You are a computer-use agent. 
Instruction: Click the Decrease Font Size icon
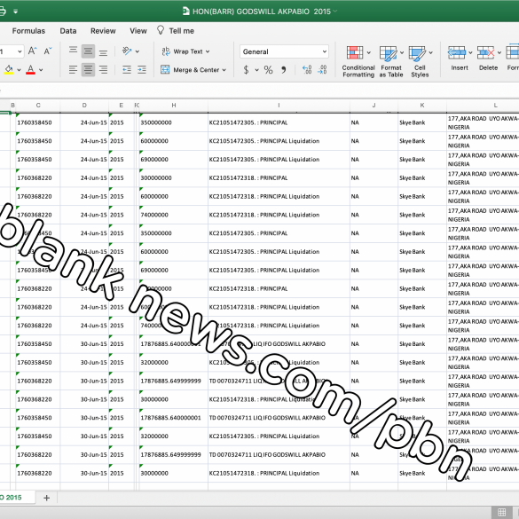pos(48,51)
